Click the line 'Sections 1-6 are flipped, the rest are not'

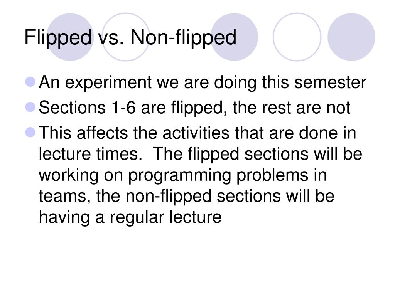(x=194, y=108)
